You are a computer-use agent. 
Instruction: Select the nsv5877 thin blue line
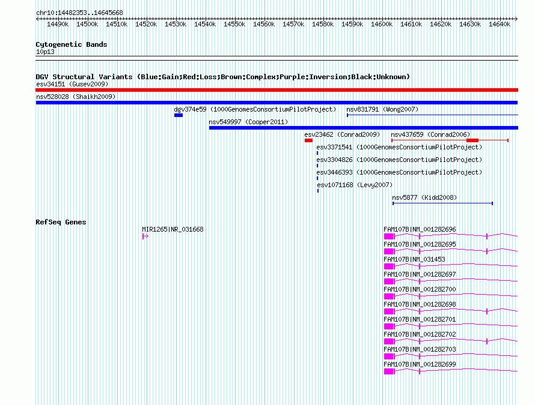tap(442, 203)
